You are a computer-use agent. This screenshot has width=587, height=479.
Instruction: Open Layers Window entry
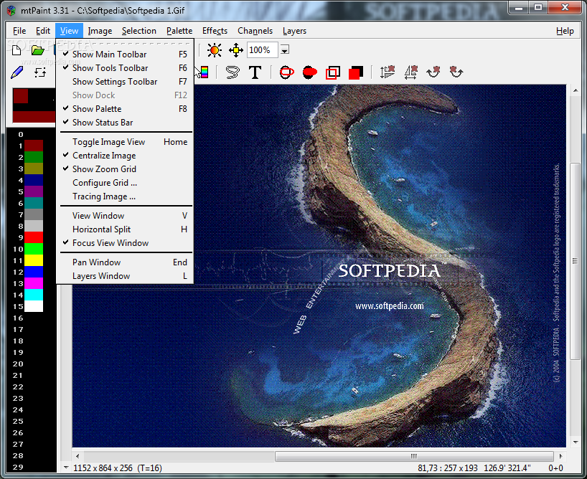(125, 276)
